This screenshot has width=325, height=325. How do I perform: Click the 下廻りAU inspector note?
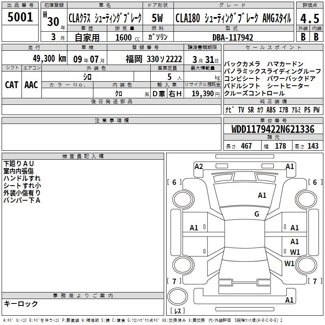pyautogui.click(x=19, y=163)
